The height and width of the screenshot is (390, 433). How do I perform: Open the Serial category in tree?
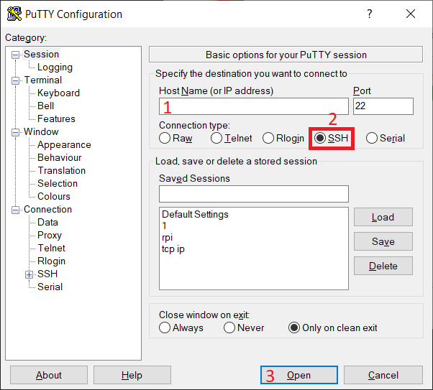tap(50, 287)
